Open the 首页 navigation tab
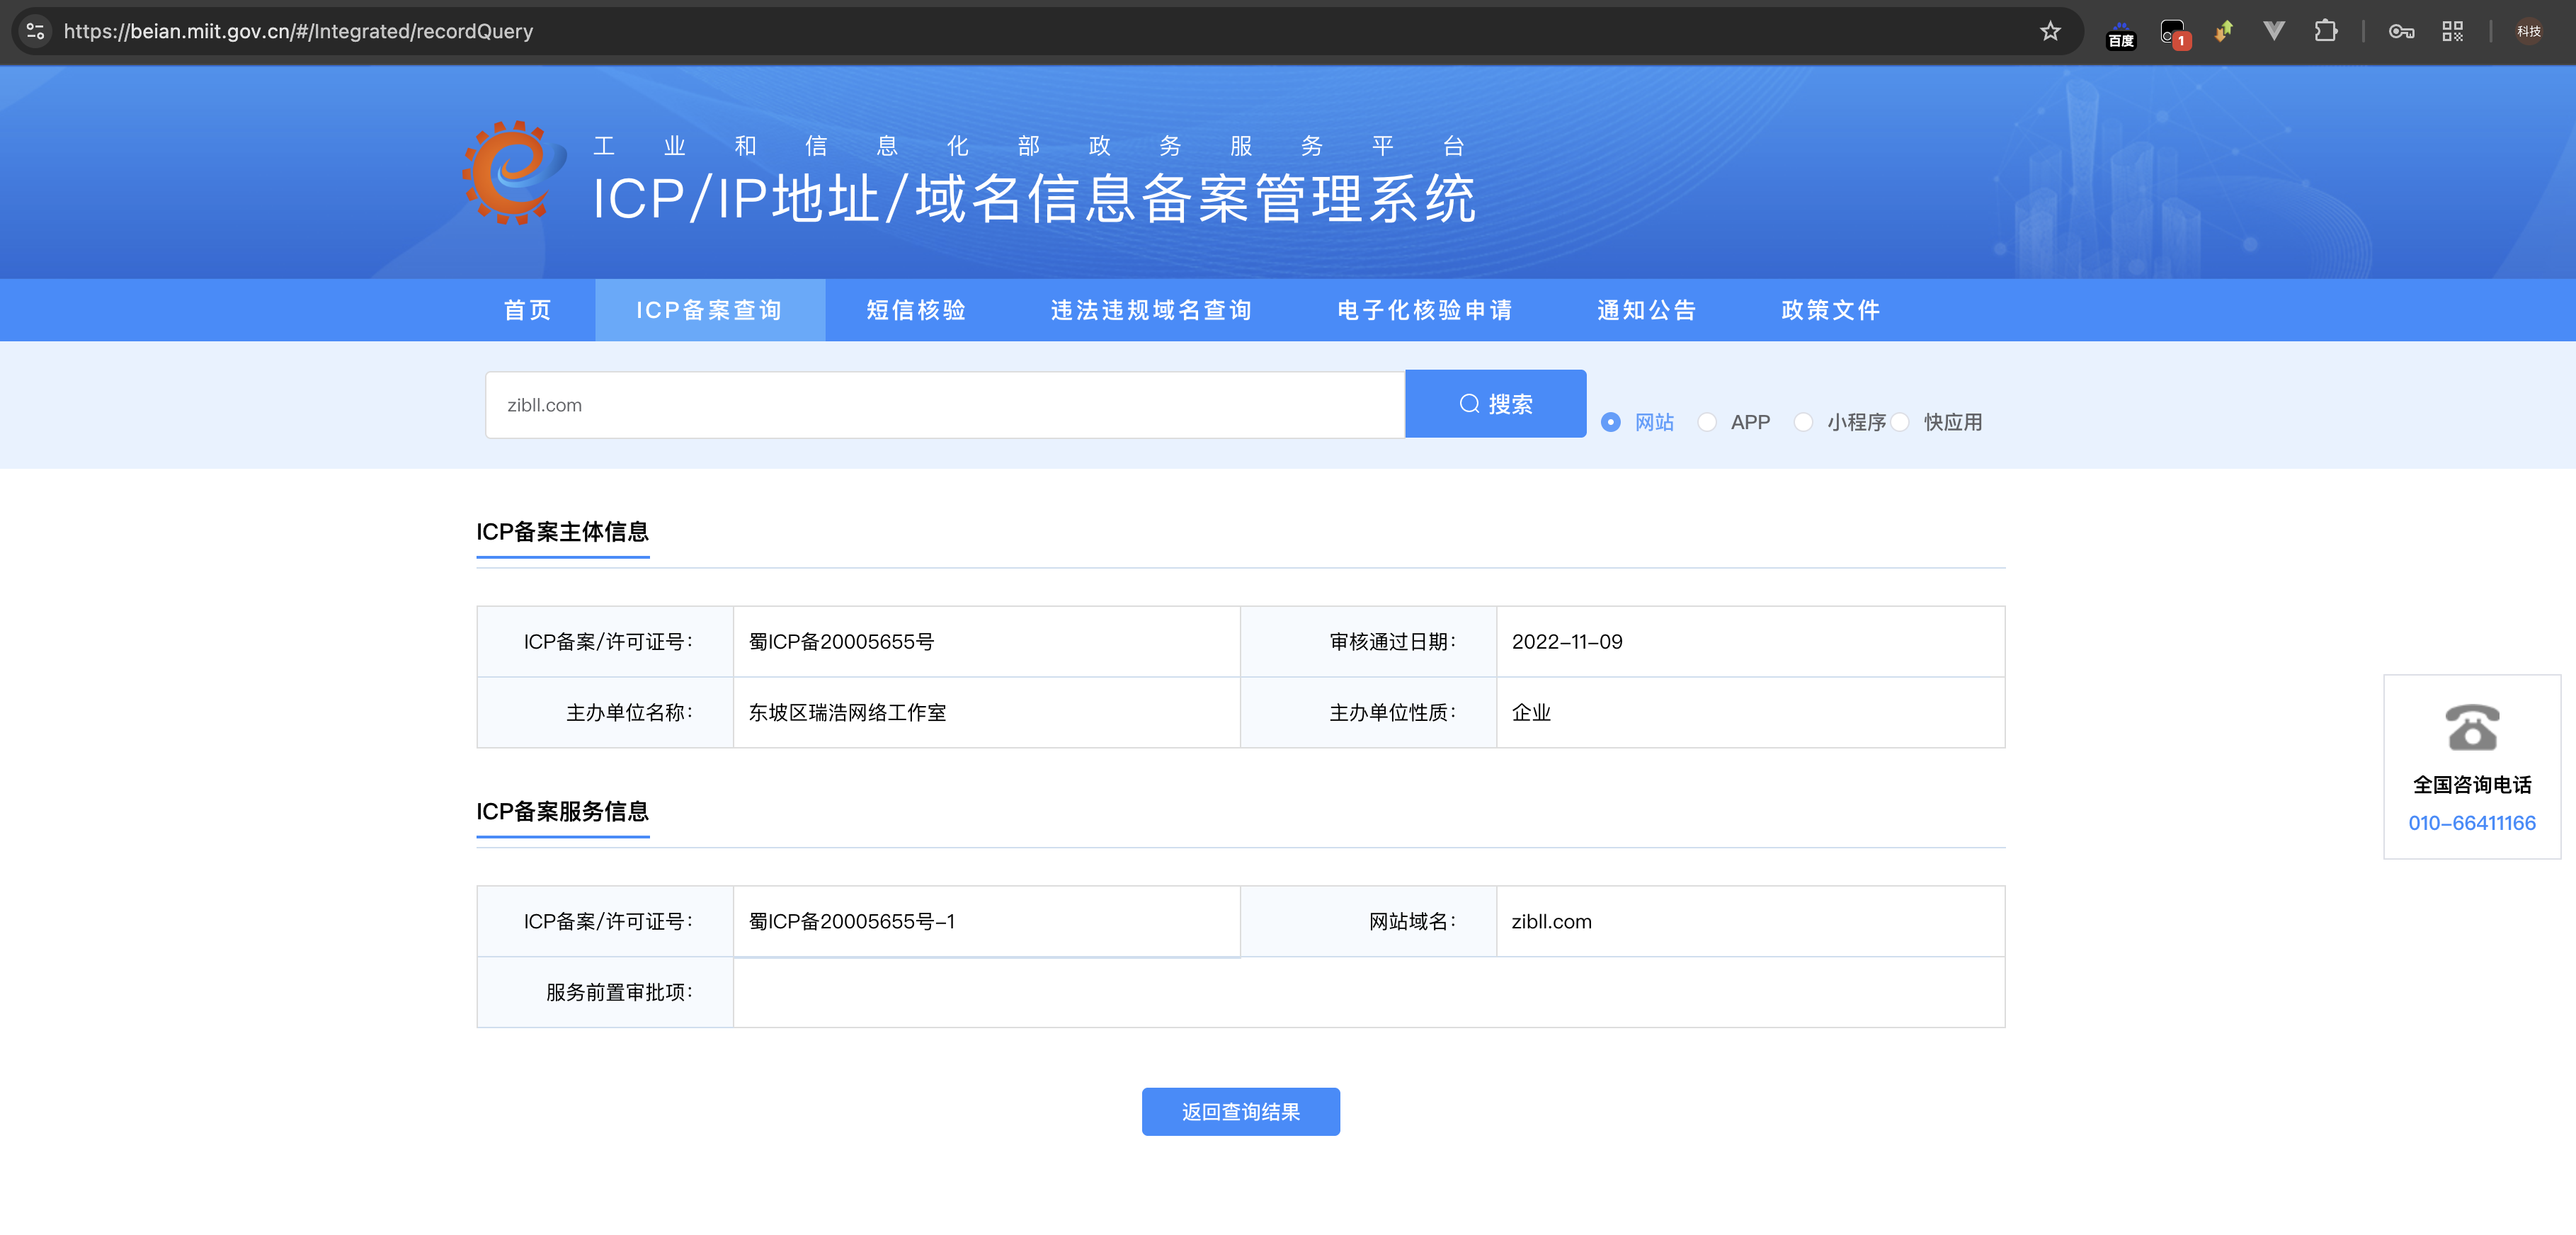 (527, 310)
